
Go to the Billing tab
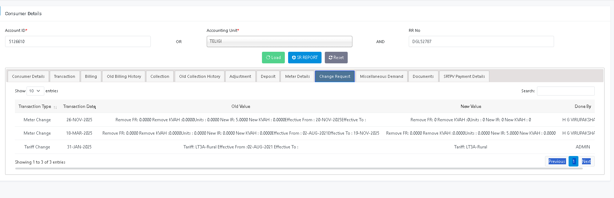click(x=91, y=76)
